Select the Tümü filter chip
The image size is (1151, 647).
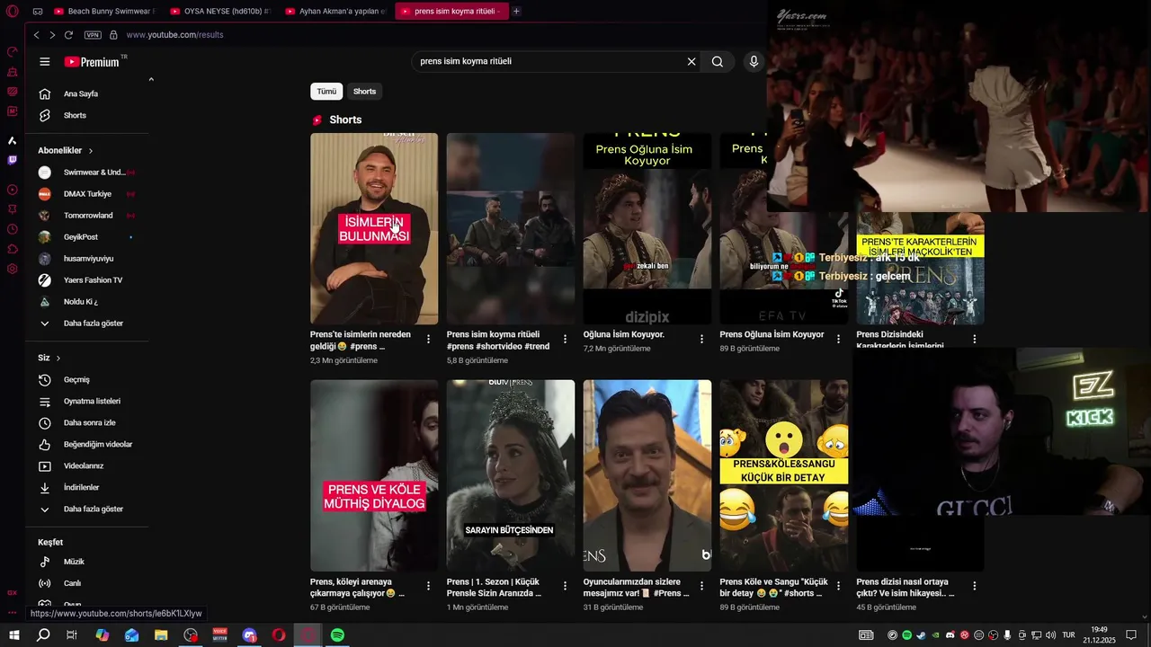click(326, 92)
